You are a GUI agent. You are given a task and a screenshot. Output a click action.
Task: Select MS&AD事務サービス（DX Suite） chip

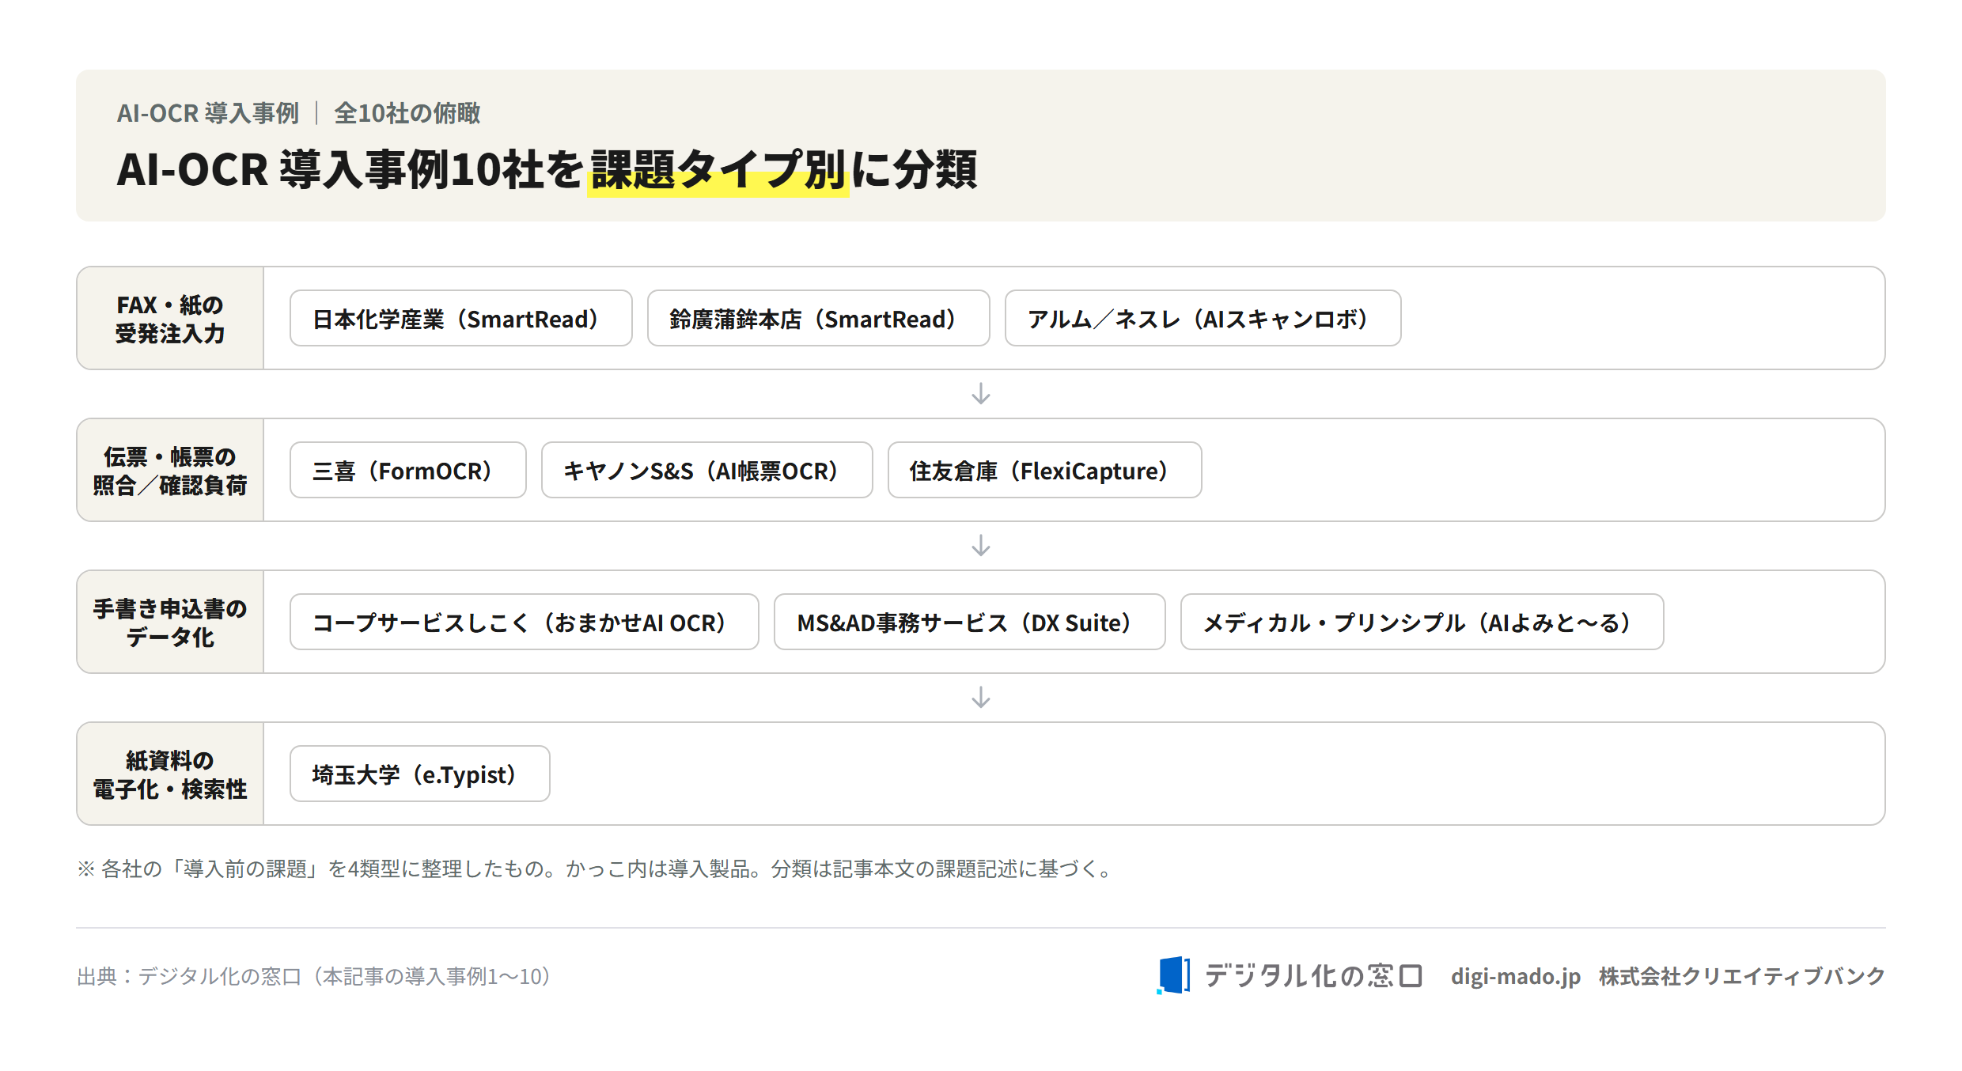coord(969,622)
